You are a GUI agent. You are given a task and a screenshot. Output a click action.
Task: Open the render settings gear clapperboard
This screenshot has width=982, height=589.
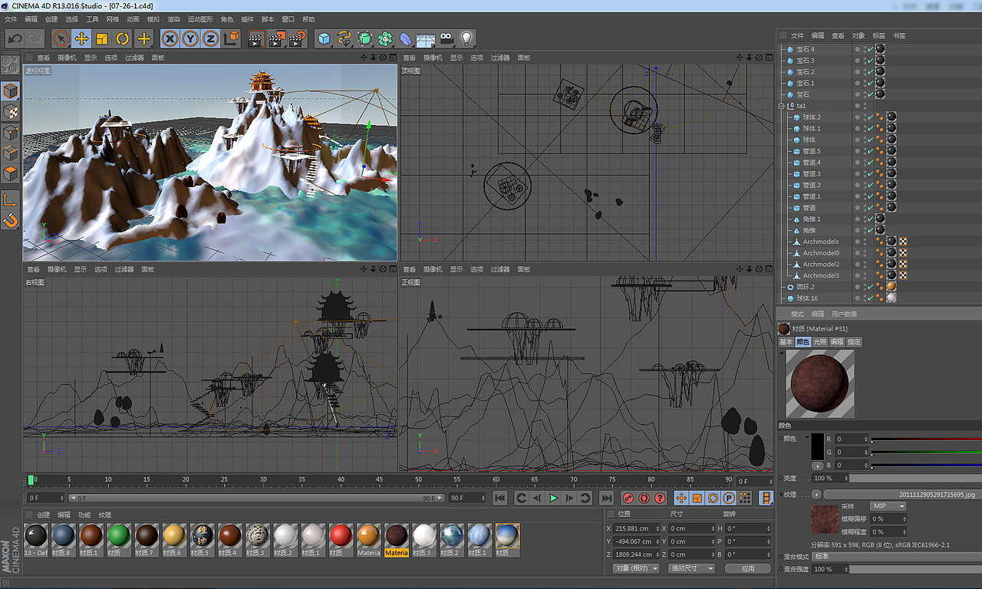pyautogui.click(x=298, y=38)
